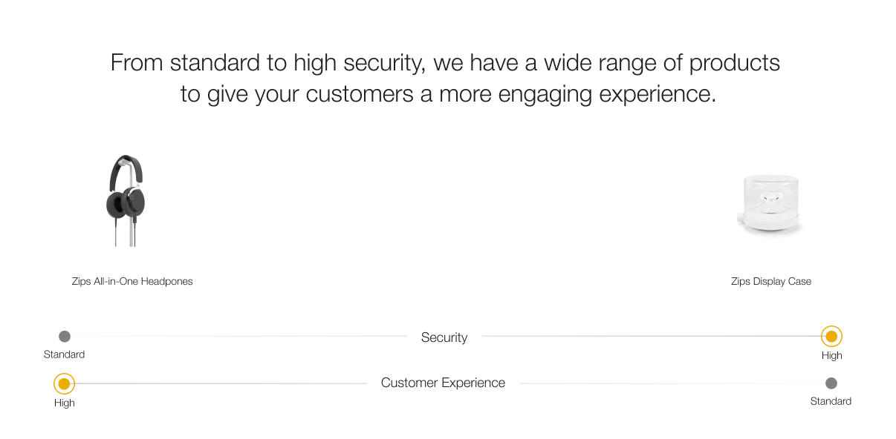Select the orange High dot on Customer Experience
Image resolution: width=896 pixels, height=439 pixels.
pos(65,383)
